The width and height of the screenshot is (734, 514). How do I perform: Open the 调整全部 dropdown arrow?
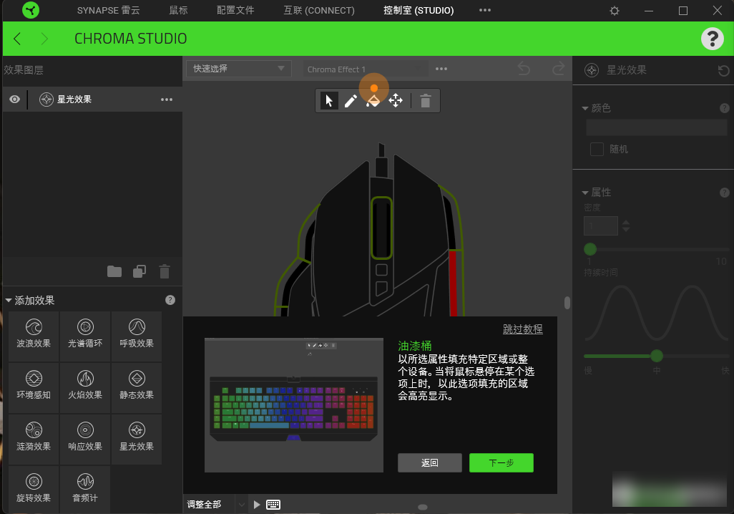242,505
